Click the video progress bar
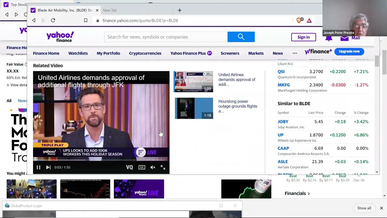This screenshot has width=387, height=218. click(x=101, y=160)
